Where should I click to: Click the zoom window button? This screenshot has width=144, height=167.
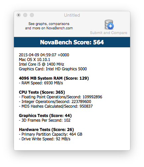[32, 15]
